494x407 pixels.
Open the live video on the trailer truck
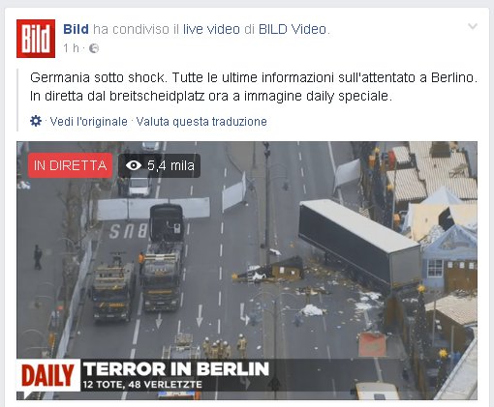(359, 245)
